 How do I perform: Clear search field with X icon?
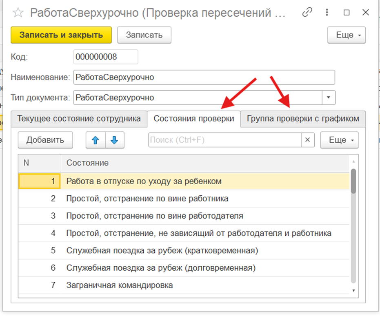[307, 140]
